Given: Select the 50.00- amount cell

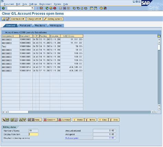Looking at the screenshot, I should 72,46.
